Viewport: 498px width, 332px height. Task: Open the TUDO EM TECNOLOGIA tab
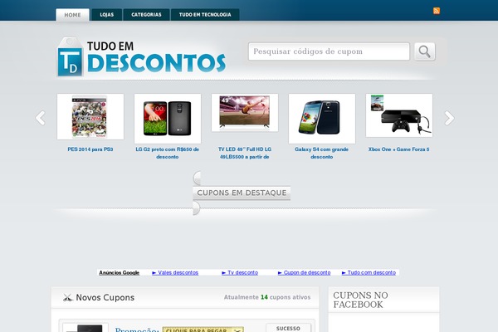tap(205, 15)
